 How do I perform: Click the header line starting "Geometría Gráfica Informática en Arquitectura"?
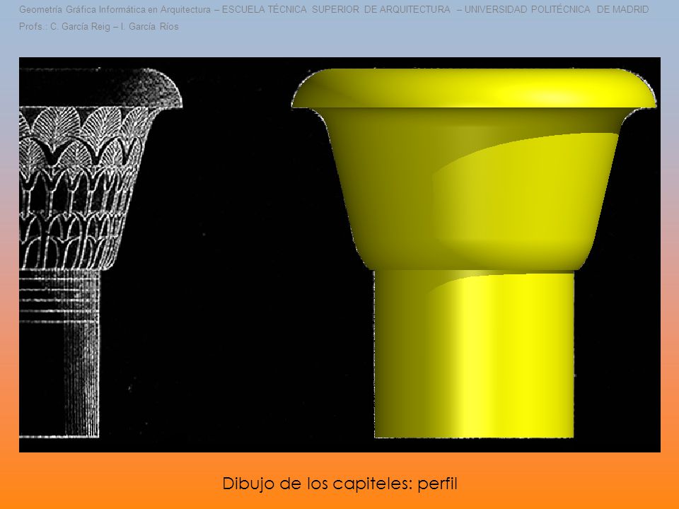pyautogui.click(x=334, y=9)
